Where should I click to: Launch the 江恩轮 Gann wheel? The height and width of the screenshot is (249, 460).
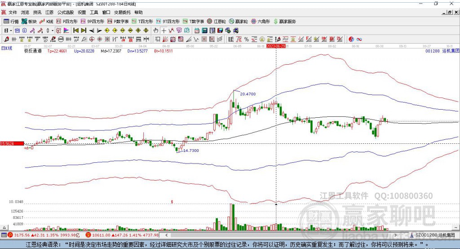point(217,22)
